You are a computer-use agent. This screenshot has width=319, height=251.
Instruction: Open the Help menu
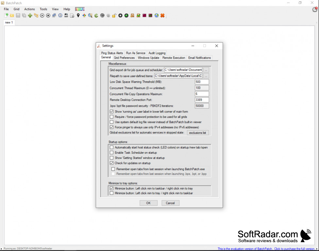coord(67,9)
